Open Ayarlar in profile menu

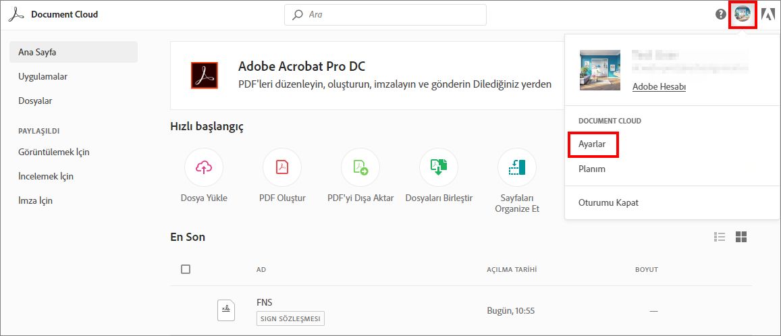pyautogui.click(x=592, y=144)
